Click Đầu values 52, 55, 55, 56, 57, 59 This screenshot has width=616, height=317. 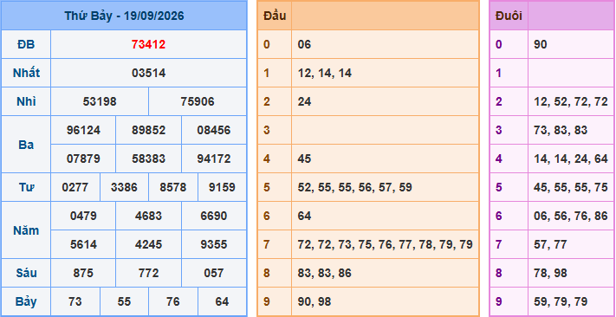click(354, 187)
